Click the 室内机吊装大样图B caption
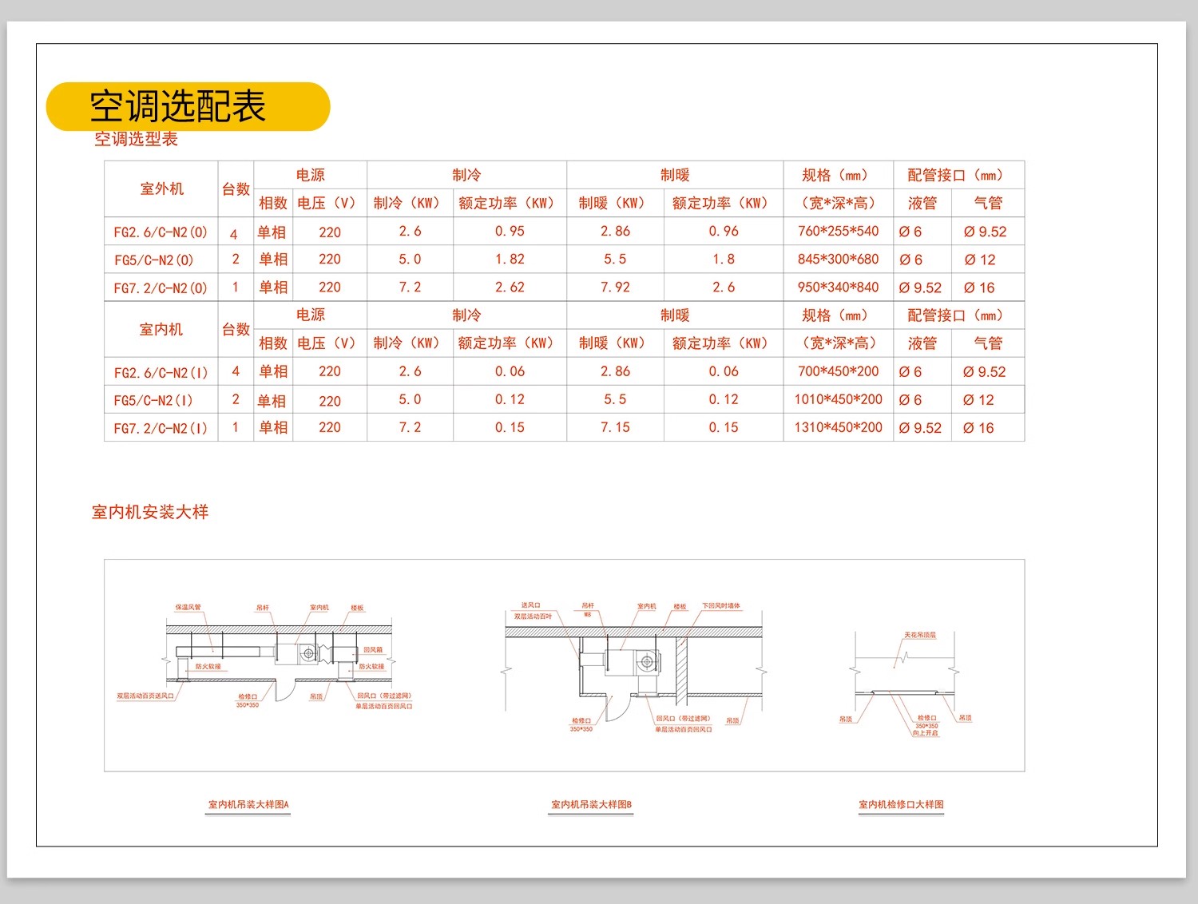This screenshot has height=904, width=1198. tap(591, 805)
